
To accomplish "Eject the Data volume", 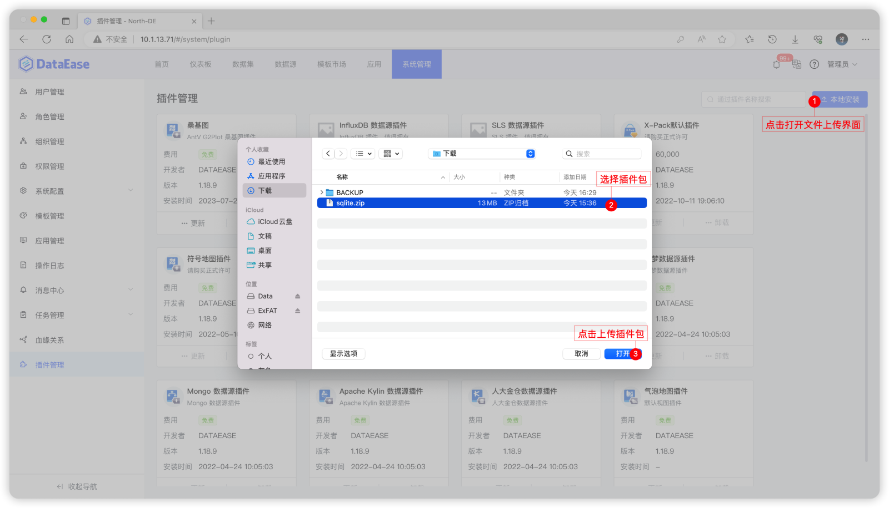I will [297, 296].
